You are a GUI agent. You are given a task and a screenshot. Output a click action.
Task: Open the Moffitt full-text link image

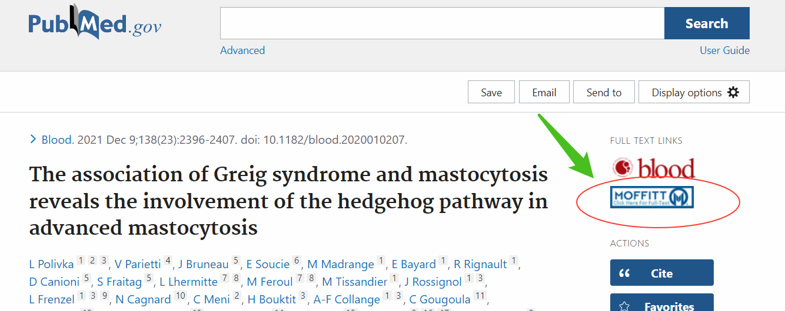coord(652,197)
